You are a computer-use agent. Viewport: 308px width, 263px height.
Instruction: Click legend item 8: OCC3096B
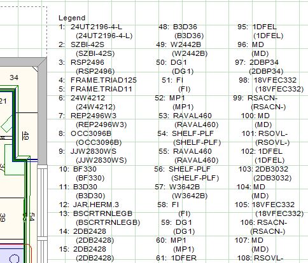click(x=85, y=133)
